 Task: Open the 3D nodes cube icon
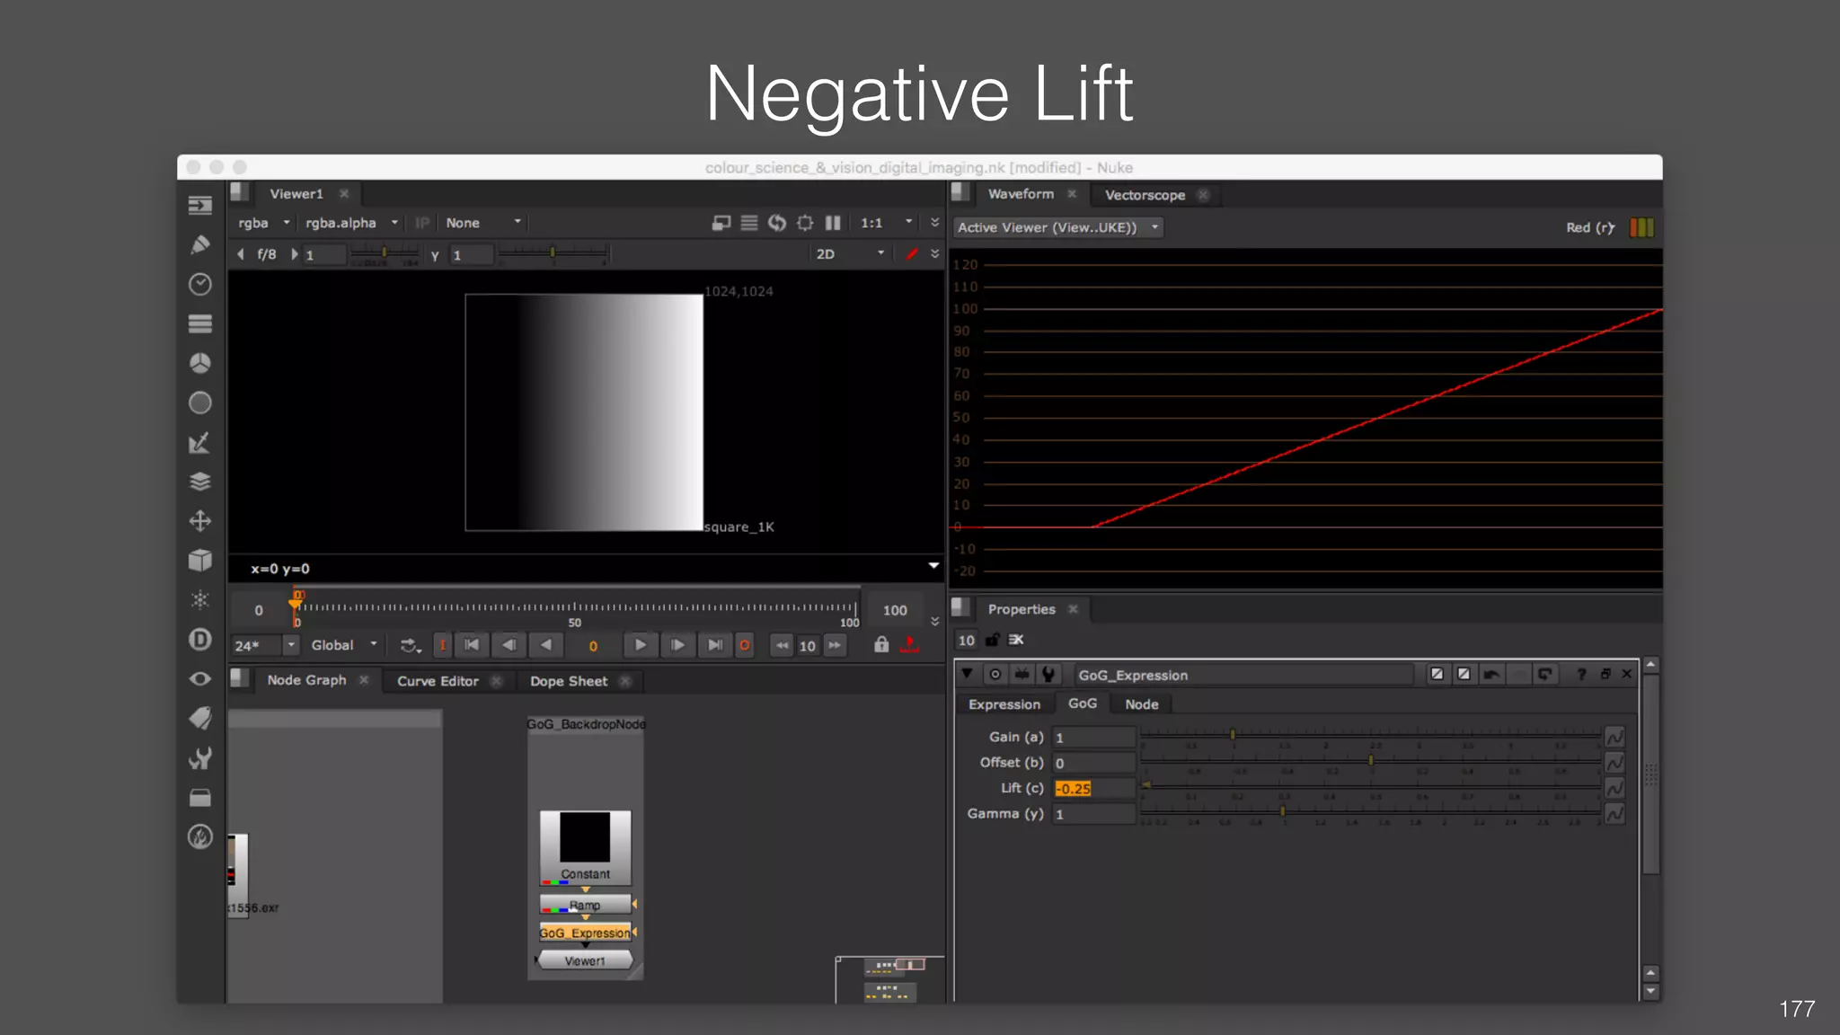pos(199,561)
